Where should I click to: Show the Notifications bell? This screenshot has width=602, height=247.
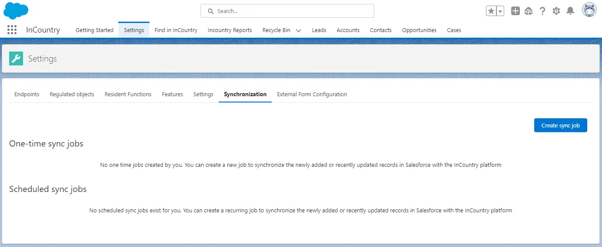point(570,11)
